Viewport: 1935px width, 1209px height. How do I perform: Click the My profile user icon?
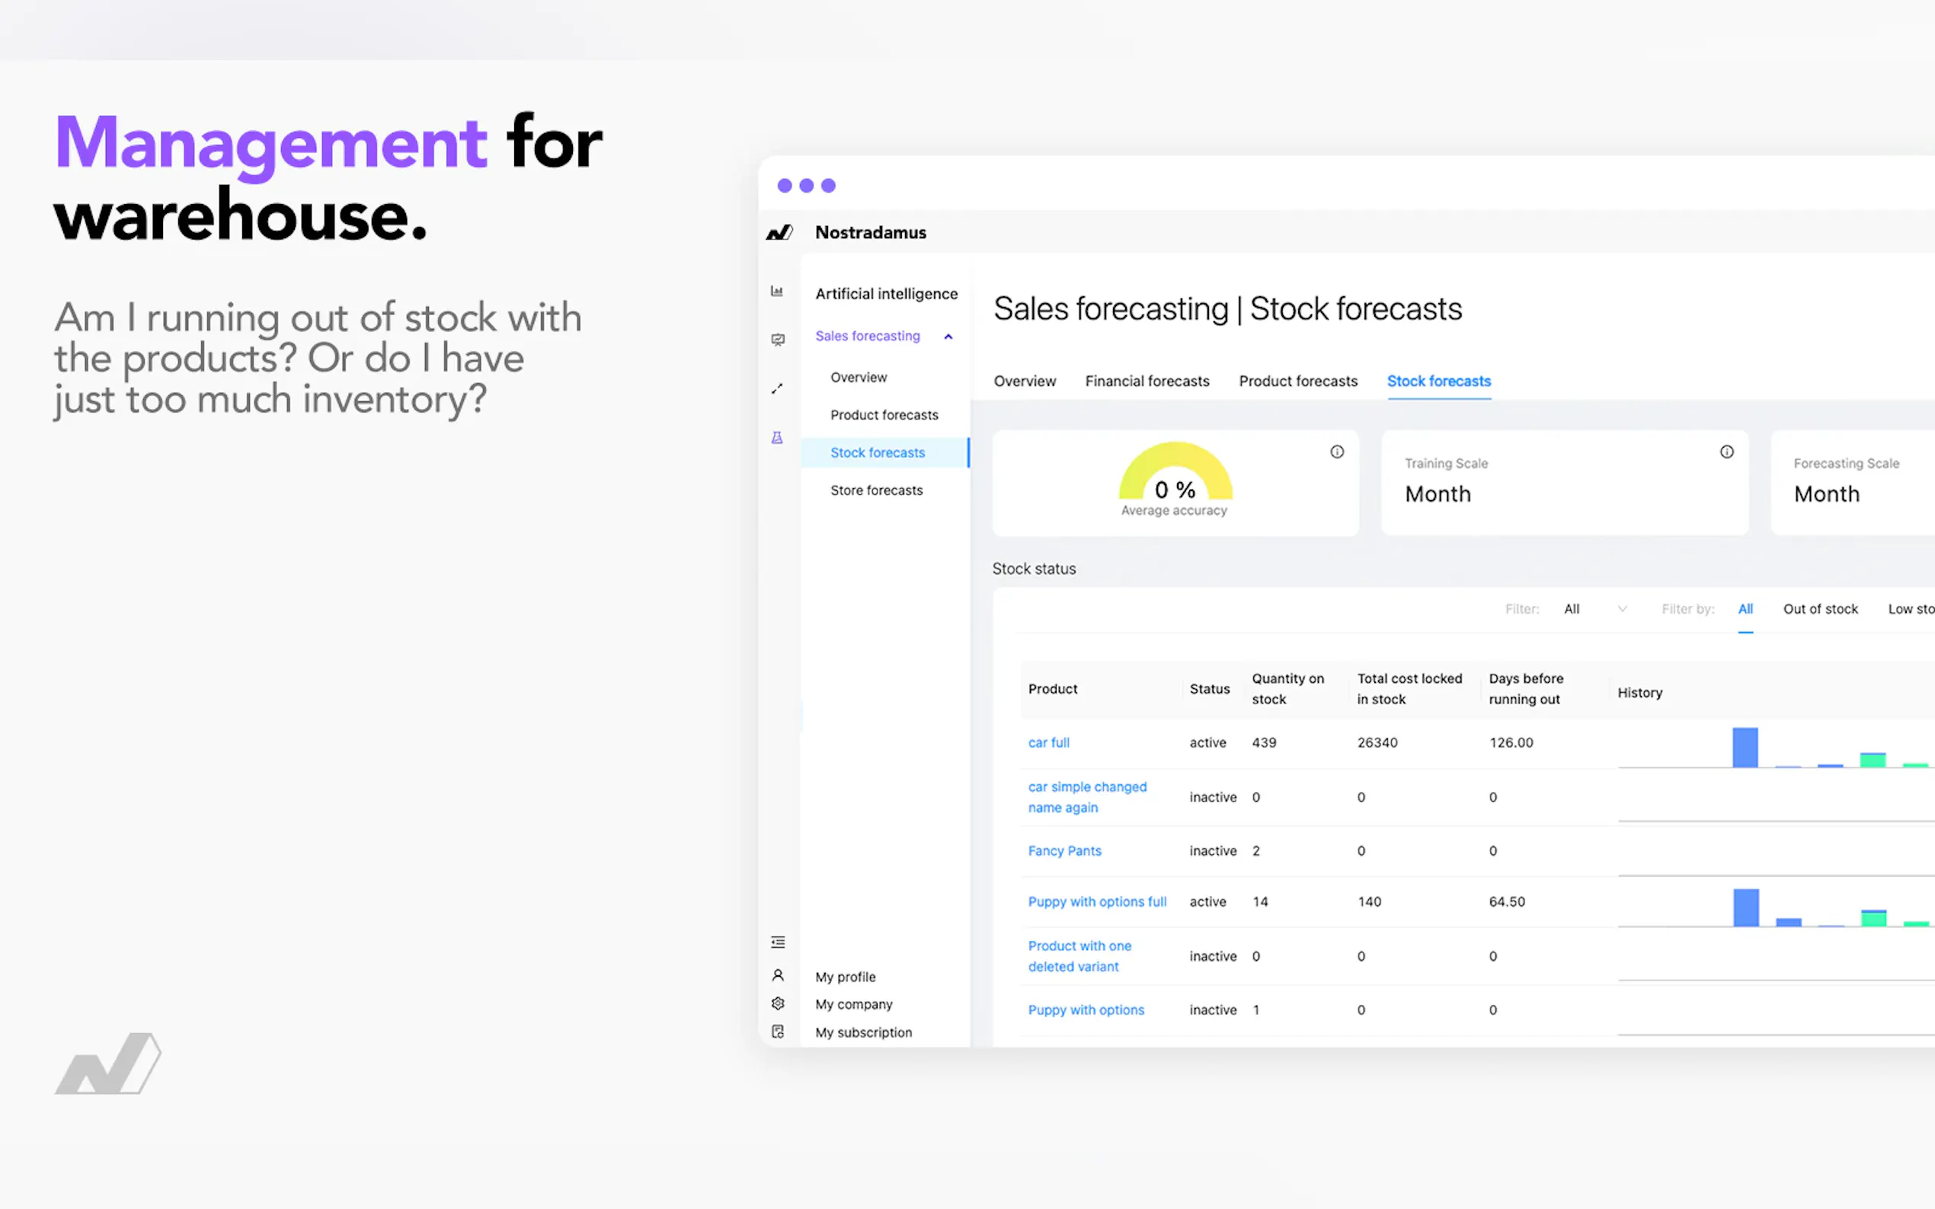(778, 975)
